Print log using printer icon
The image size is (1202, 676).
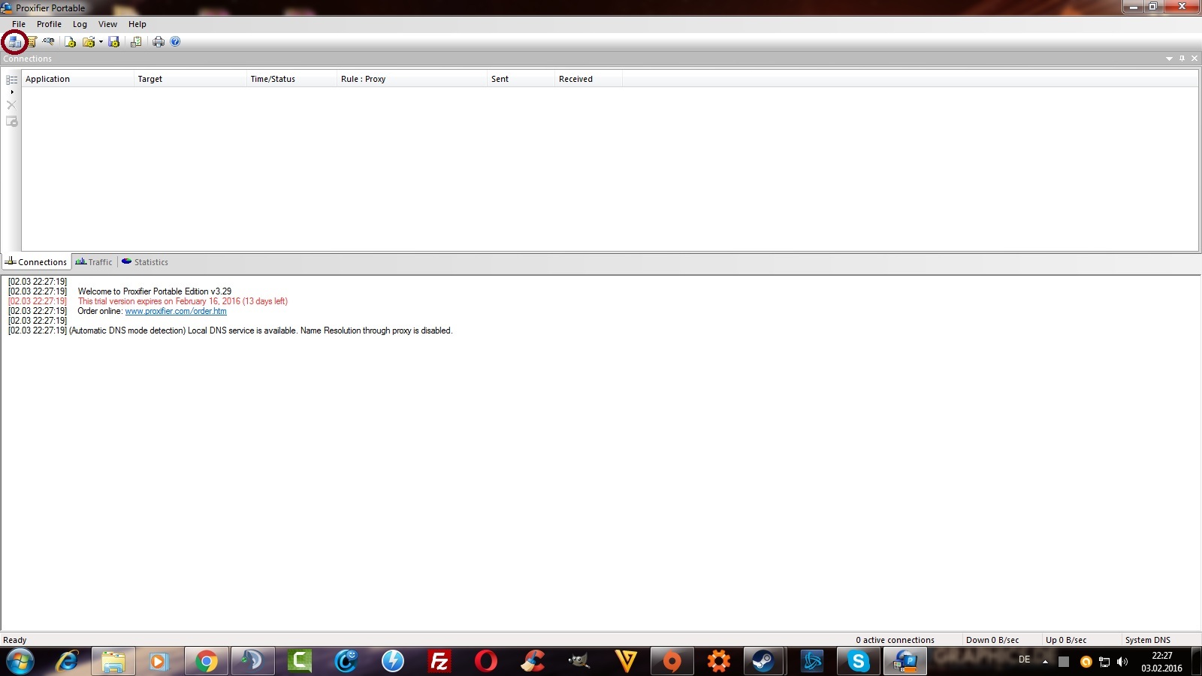tap(159, 42)
